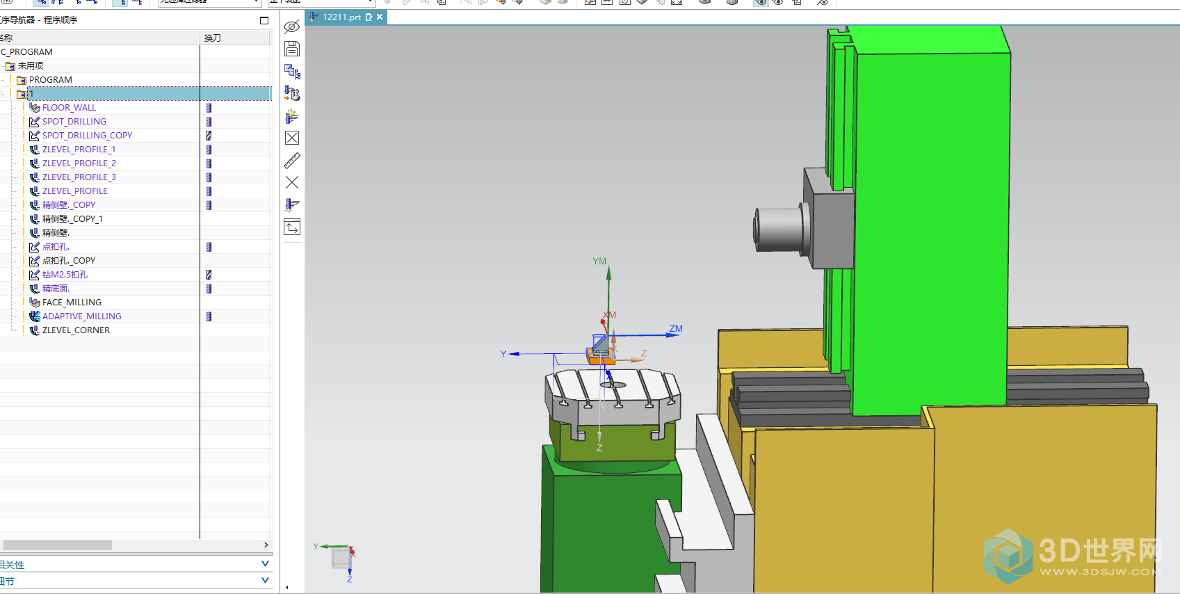Pop out the 12211.prt tab window
This screenshot has height=594, width=1180.
coord(369,17)
